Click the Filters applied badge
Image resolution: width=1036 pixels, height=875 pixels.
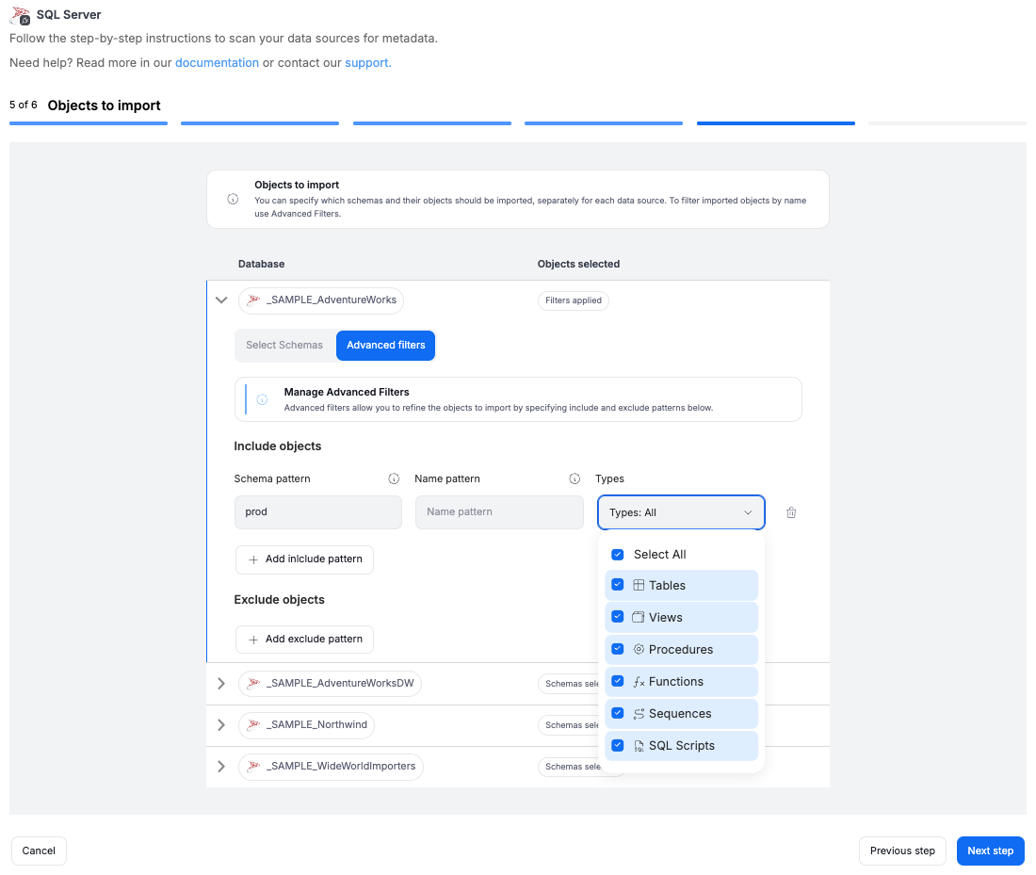click(574, 300)
